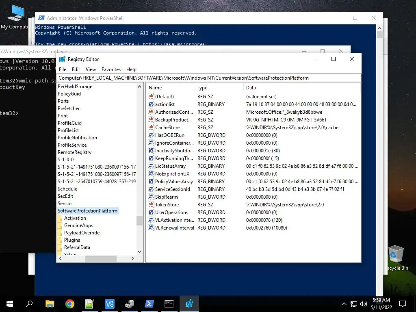Open the View menu
The width and height of the screenshot is (416, 312).
click(91, 69)
